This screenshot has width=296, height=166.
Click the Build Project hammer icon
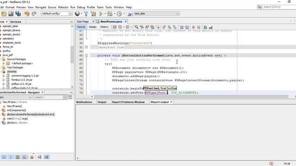86,13
